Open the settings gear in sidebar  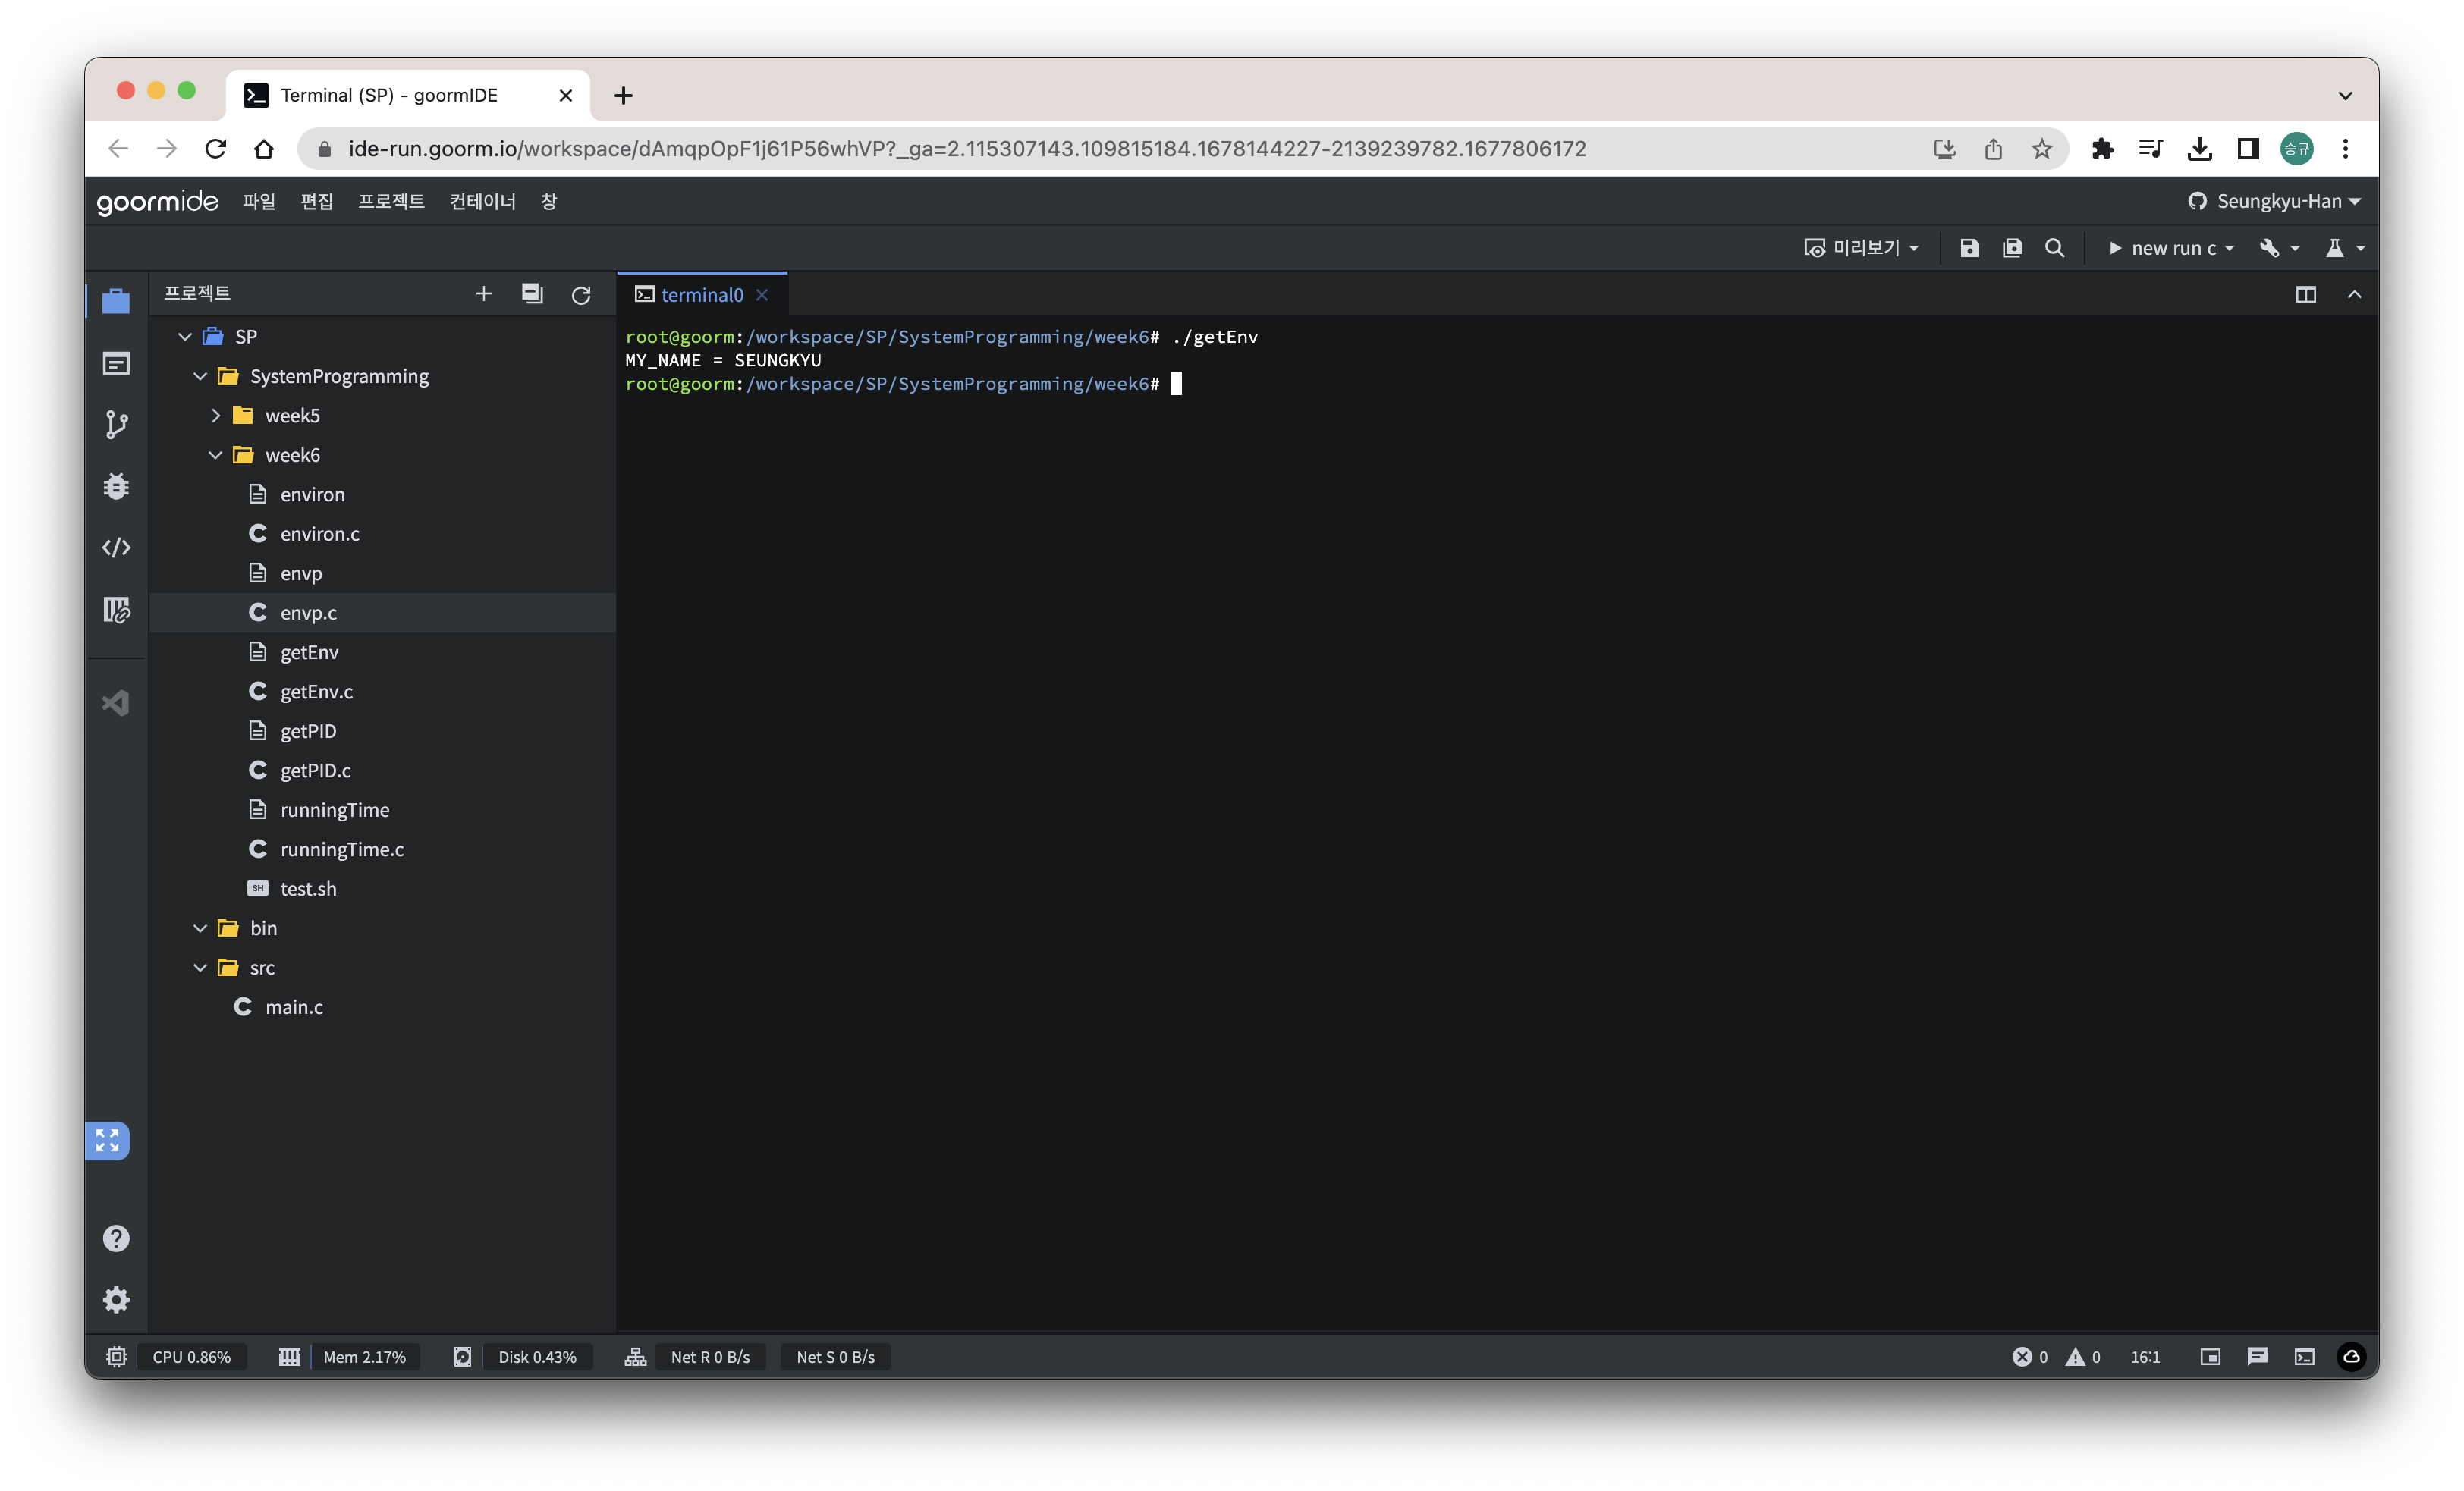coord(116,1300)
